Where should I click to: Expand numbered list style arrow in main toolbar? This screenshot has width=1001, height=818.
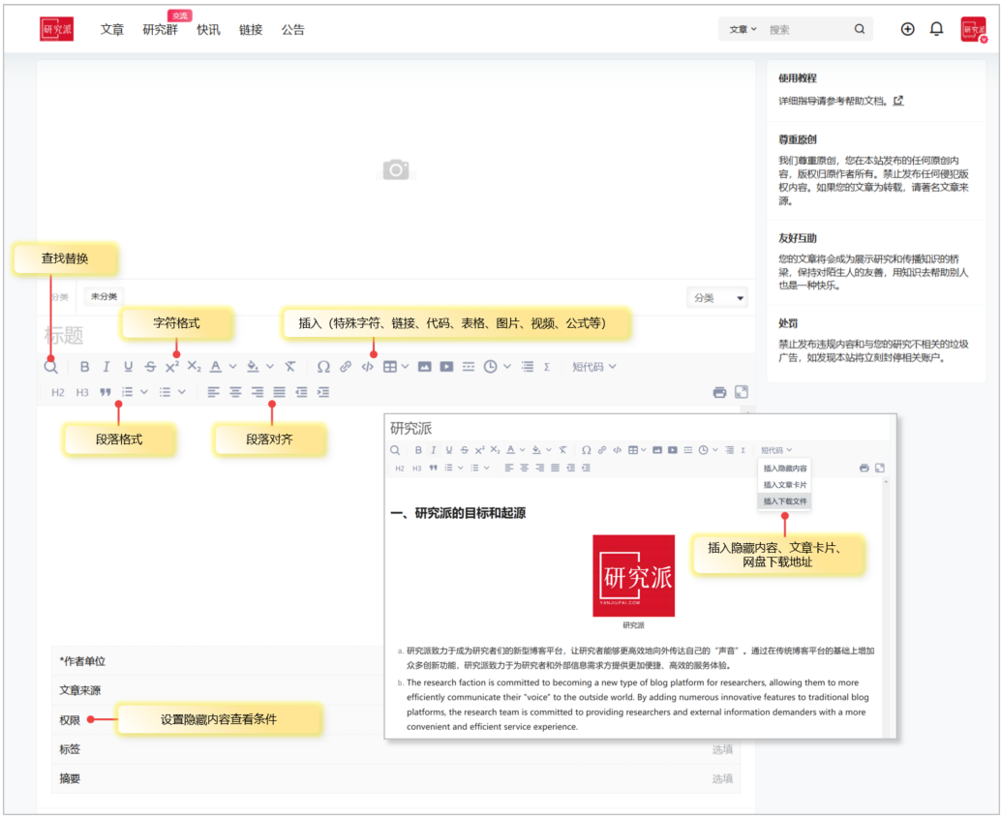pos(144,392)
